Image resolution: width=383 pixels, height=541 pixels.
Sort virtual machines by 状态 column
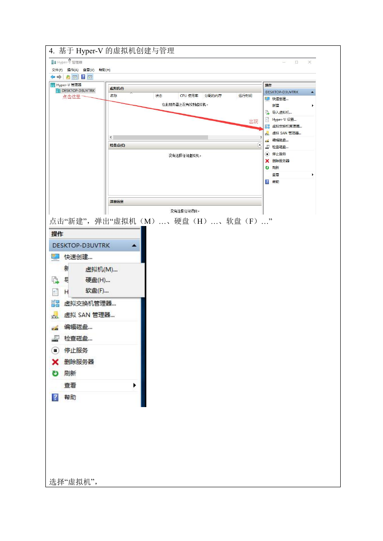pyautogui.click(x=166, y=96)
